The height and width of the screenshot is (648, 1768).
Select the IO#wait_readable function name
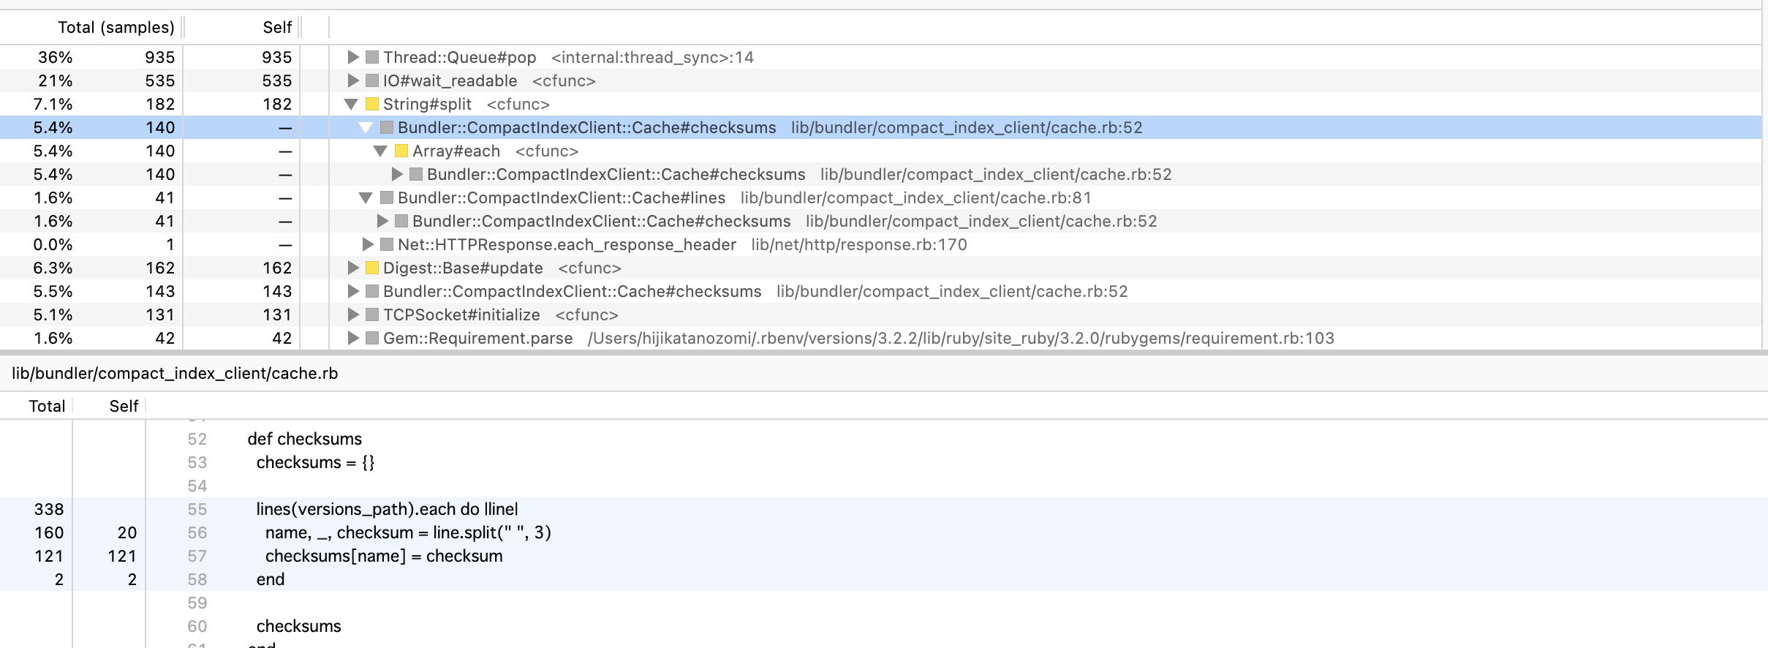[450, 80]
